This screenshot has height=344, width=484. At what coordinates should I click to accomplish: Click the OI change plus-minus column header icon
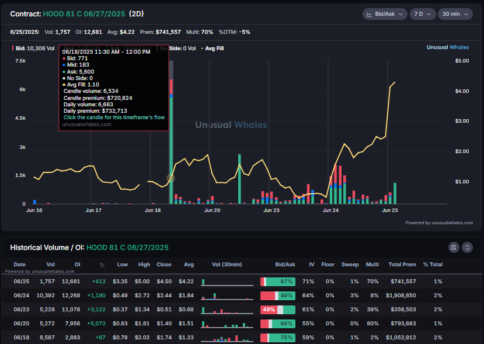coord(103,265)
